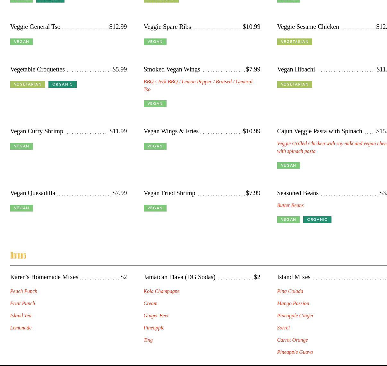Click the Organic tag under Vegetable Croquettes
This screenshot has height=366, width=387.
(62, 84)
